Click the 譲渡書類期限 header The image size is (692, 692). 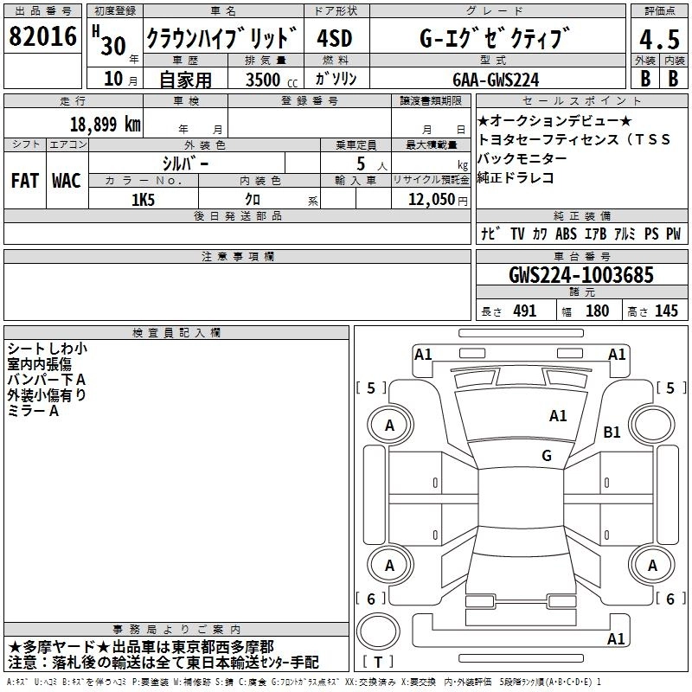[431, 101]
